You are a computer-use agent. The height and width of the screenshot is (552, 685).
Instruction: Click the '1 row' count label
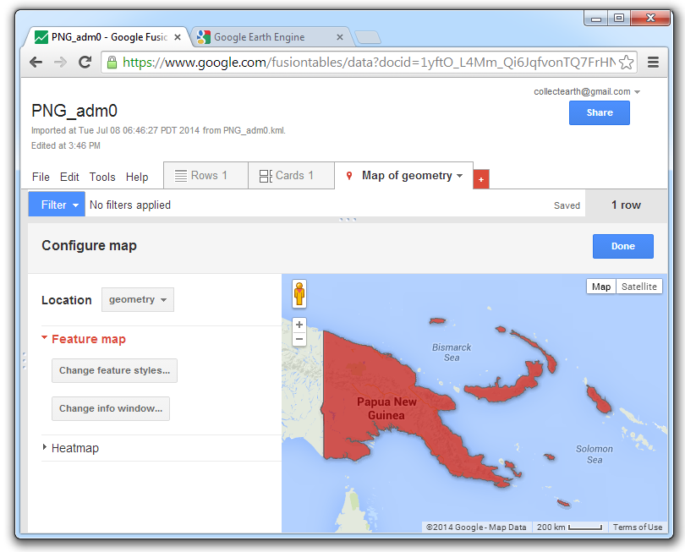(x=626, y=205)
